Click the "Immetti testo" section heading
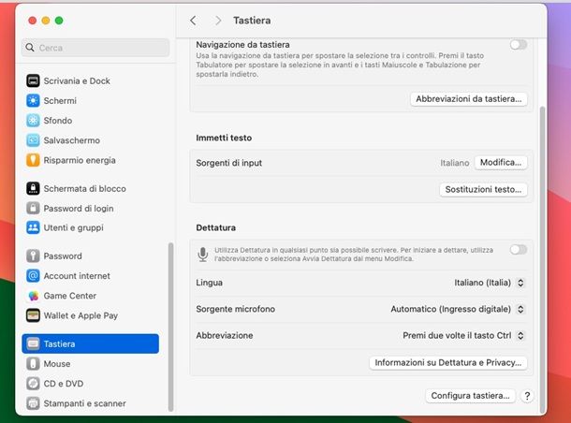Screen dimensions: 571x423 [x=224, y=138]
